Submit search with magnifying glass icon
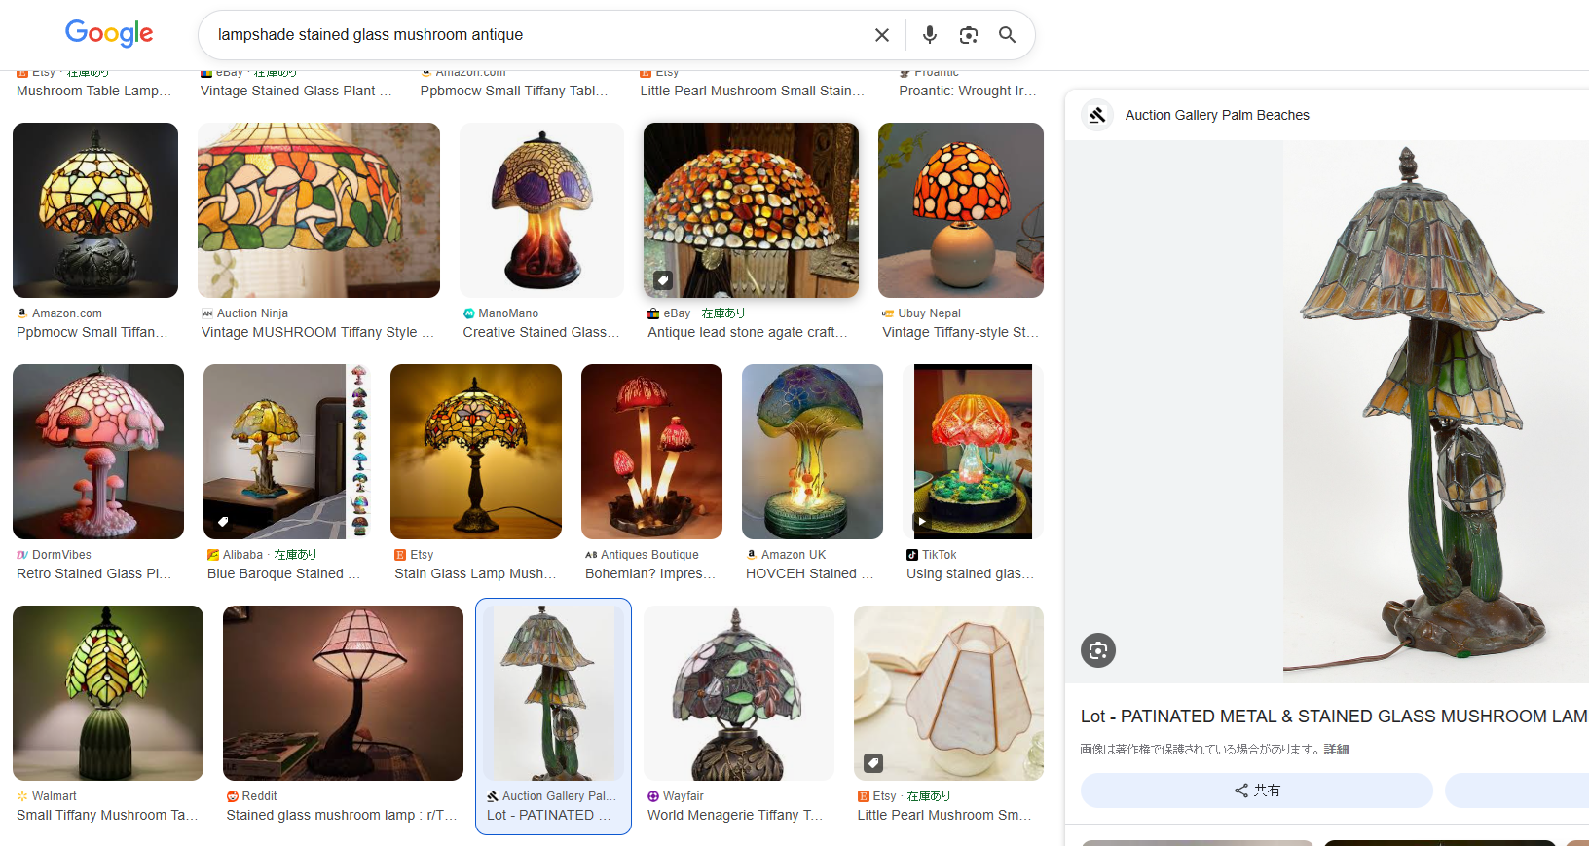 [x=1008, y=35]
